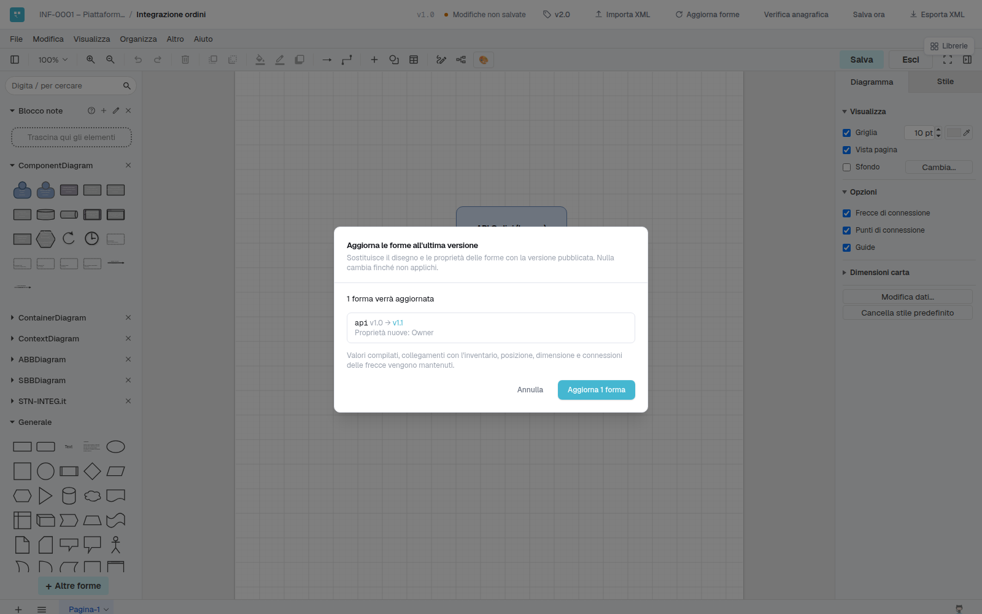982x614 pixels.
Task: Toggle Frecce di connessione checkbox
Action: pos(846,213)
